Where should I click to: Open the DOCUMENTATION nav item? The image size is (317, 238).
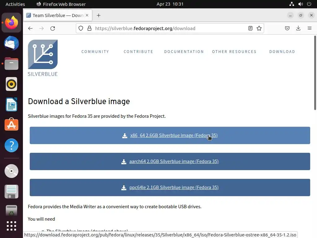pos(184,52)
